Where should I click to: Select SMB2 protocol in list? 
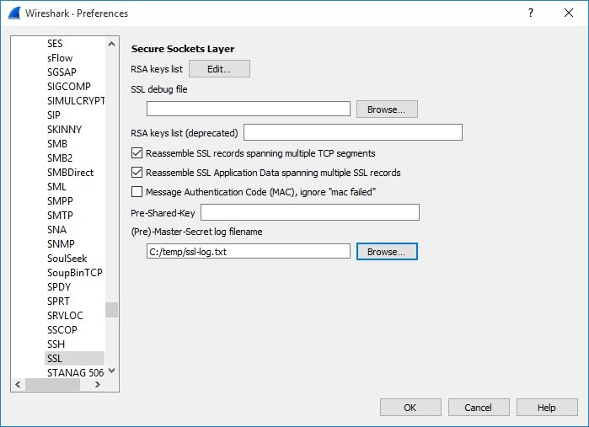60,157
